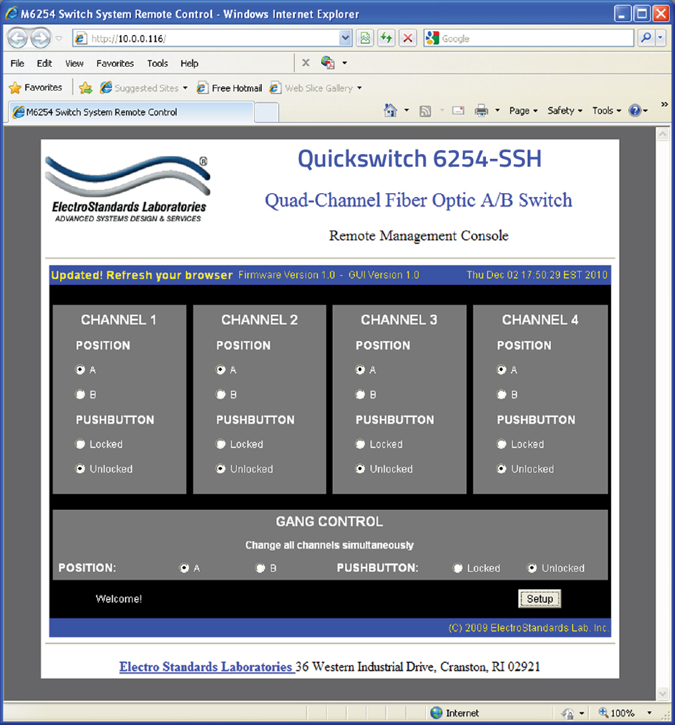
Task: Open the zoom level dropdown arrow
Action: tap(649, 713)
